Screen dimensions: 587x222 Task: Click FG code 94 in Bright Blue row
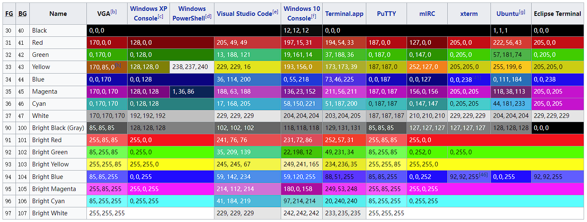(9, 177)
